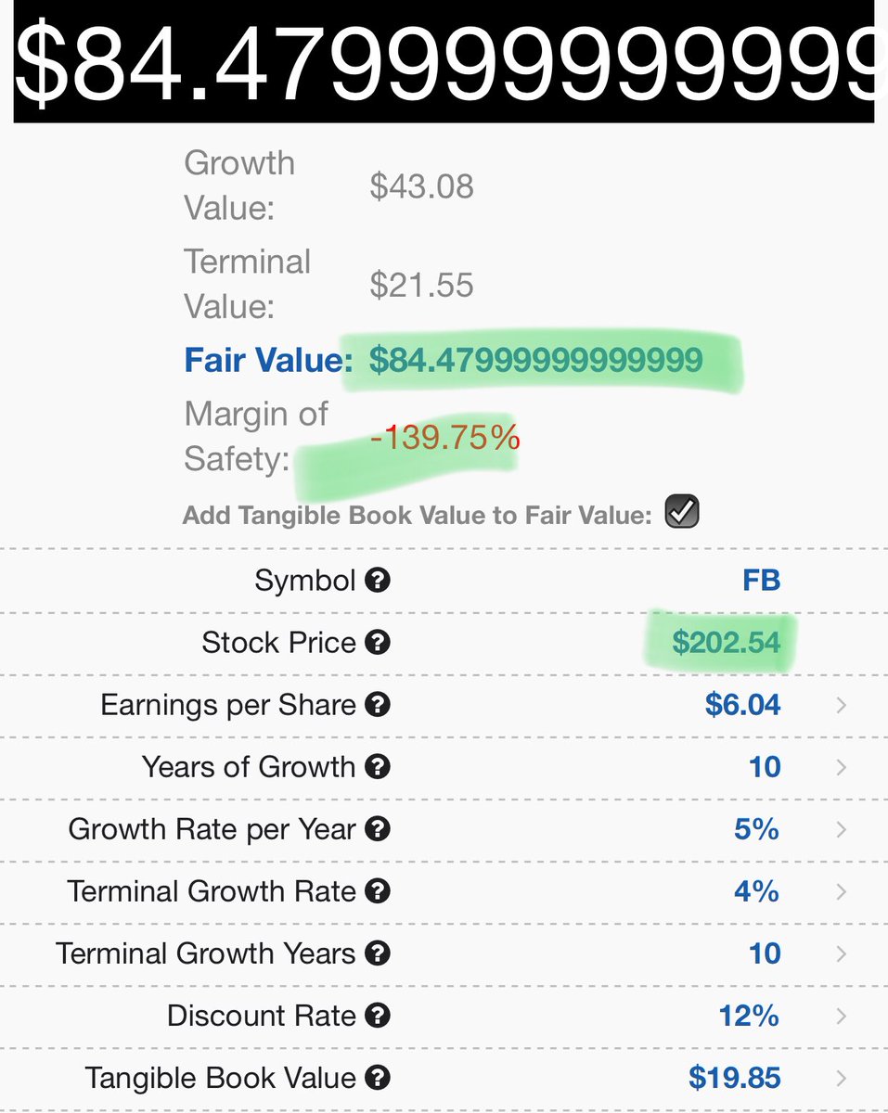Open Tangible Book Value chevron
Viewport: 888px width, 1113px height.
[841, 1078]
